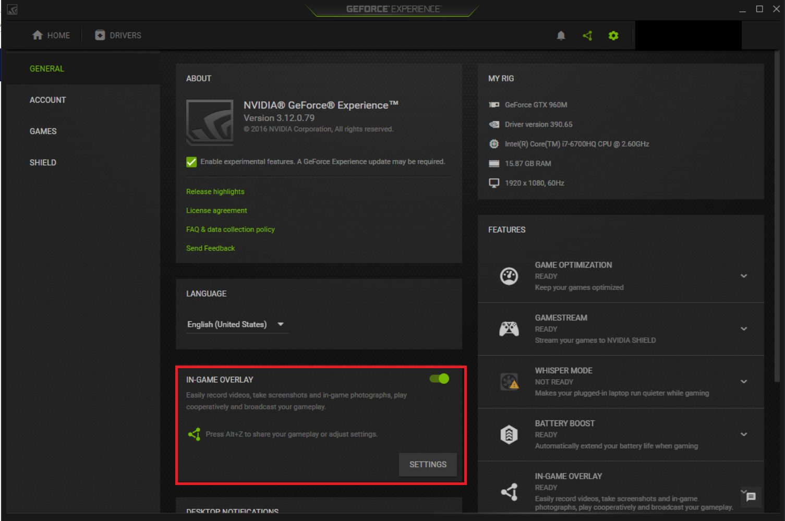Click the Driver version 390.65 text
The image size is (785, 521).
point(539,124)
